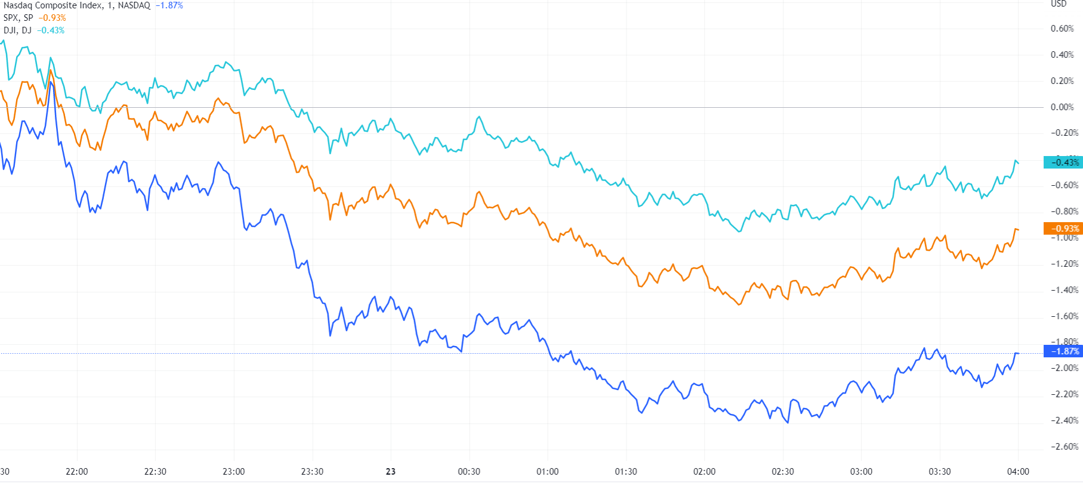
Task: Click the 04:00 time axis label
Action: pyautogui.click(x=1018, y=472)
